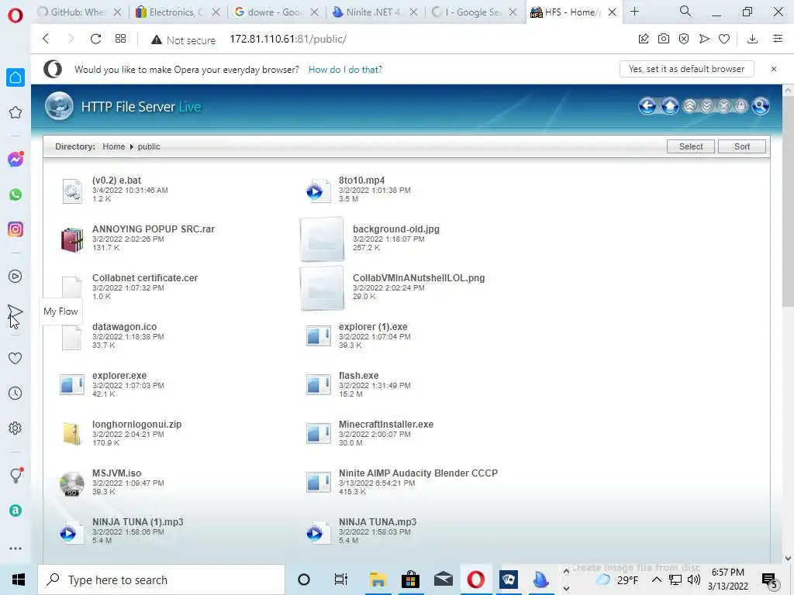Click the HFS double up arrow button
The height and width of the screenshot is (595, 794).
689,105
